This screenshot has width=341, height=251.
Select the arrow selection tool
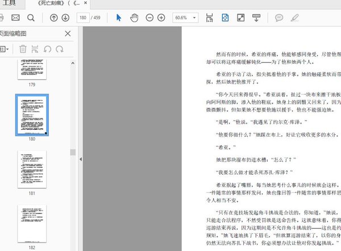point(119,18)
